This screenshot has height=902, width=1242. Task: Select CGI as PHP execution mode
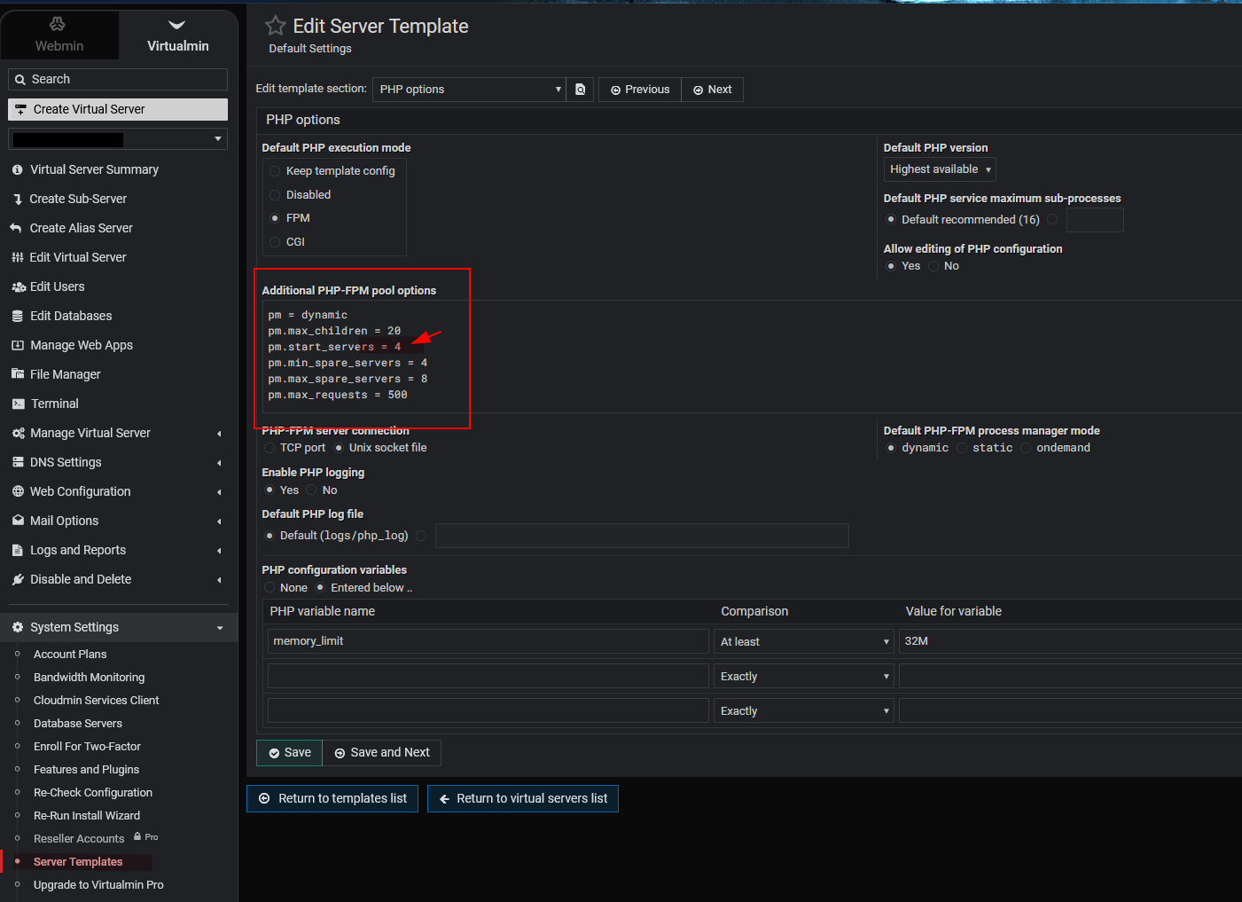pyautogui.click(x=275, y=242)
